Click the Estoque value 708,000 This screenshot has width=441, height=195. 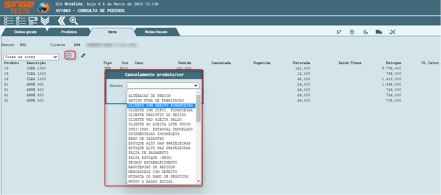pyautogui.click(x=393, y=101)
